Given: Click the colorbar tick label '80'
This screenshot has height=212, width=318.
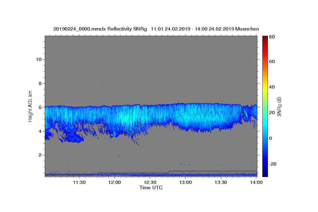Looking at the screenshot, I should tap(272, 37).
